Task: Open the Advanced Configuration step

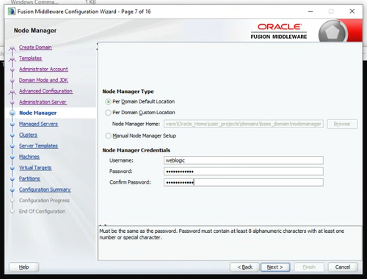Action: (46, 91)
